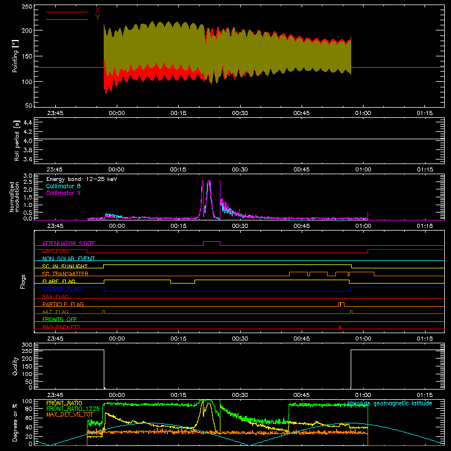
Task: Click the 'Normalized modulation' axis title
Action: pos(14,197)
